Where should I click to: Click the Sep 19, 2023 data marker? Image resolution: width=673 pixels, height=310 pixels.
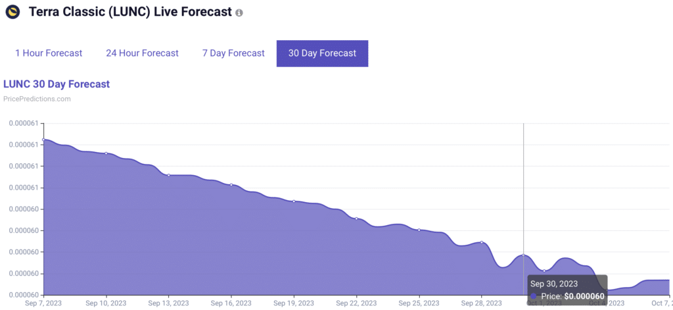pyautogui.click(x=294, y=201)
